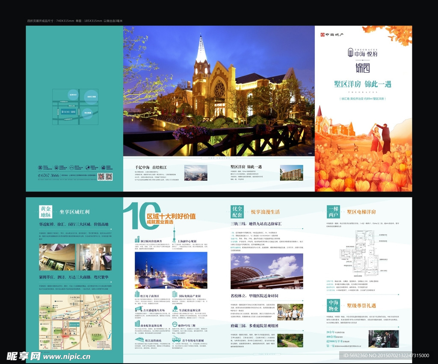This screenshot has height=364, width=438.
Task: Click the teal cover slogan 墅区洋房 锦此一遇
Action: 363,84
